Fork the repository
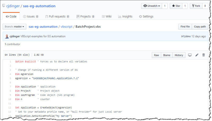This screenshot has height=121, width=212. [196, 6]
